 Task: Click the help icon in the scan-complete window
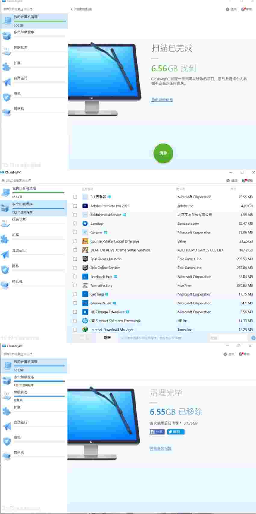coord(243,9)
